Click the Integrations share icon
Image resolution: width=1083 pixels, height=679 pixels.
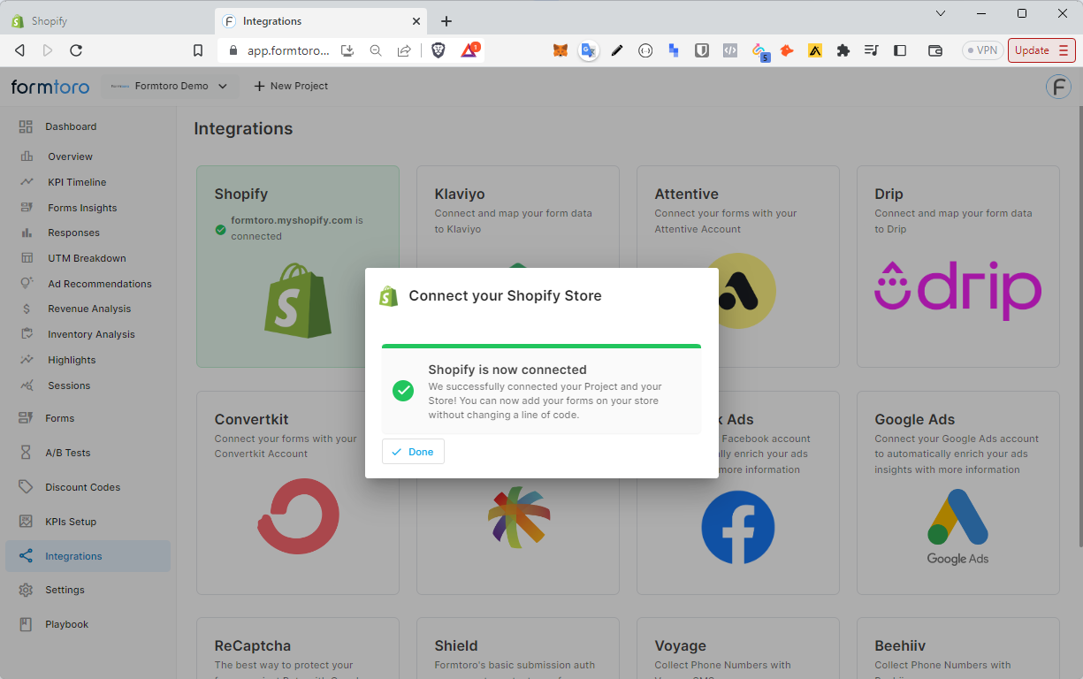[x=26, y=556]
